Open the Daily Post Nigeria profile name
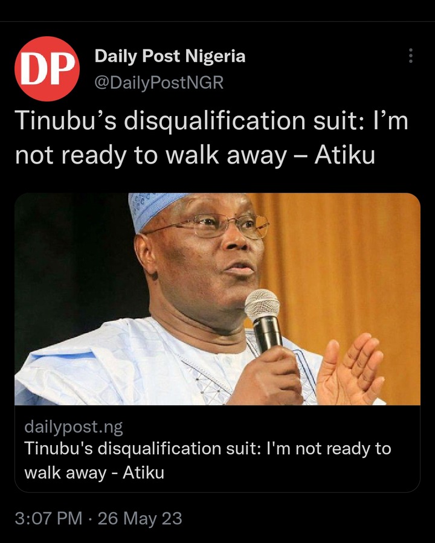The height and width of the screenshot is (543, 435). click(170, 56)
